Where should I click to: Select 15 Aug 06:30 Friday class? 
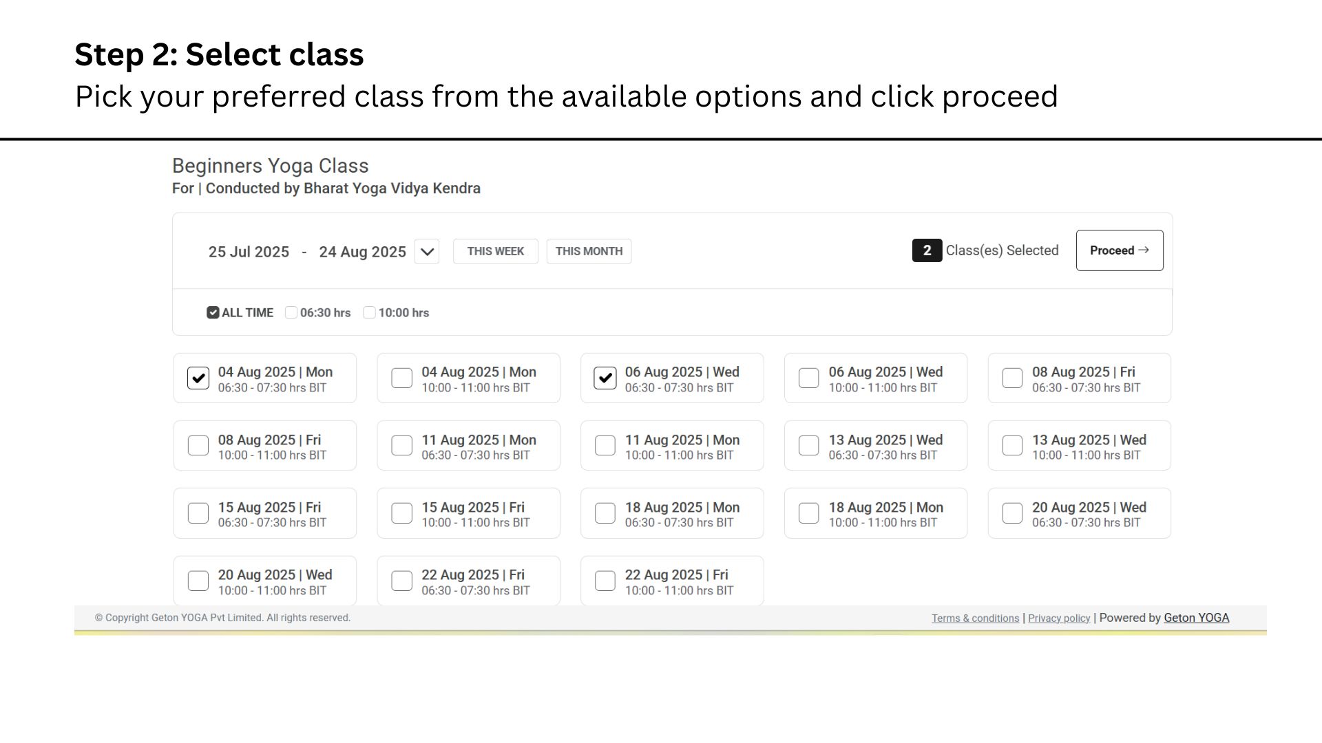tap(198, 513)
